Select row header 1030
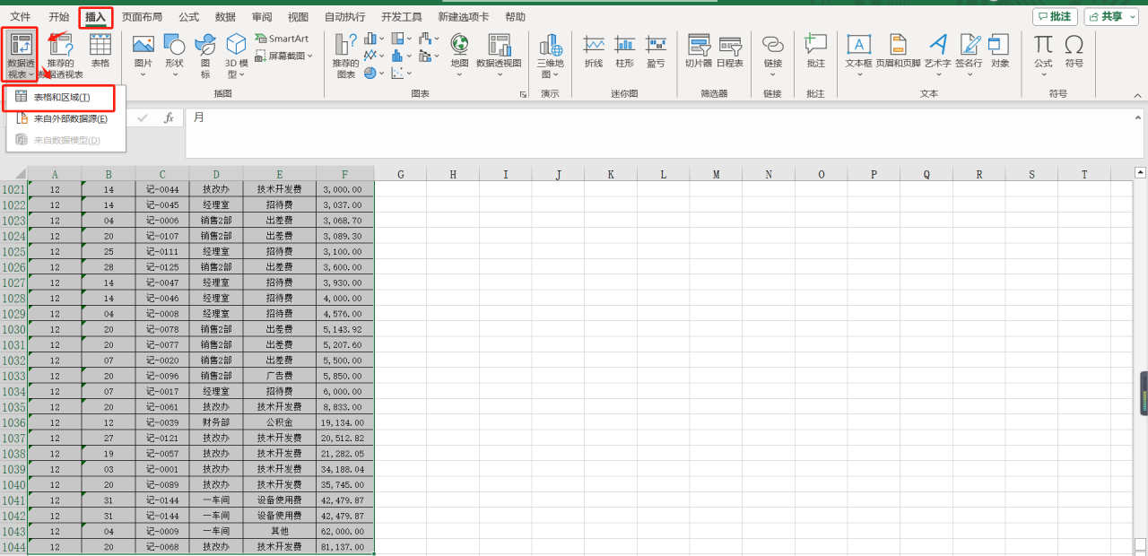The image size is (1148, 556). (13, 329)
